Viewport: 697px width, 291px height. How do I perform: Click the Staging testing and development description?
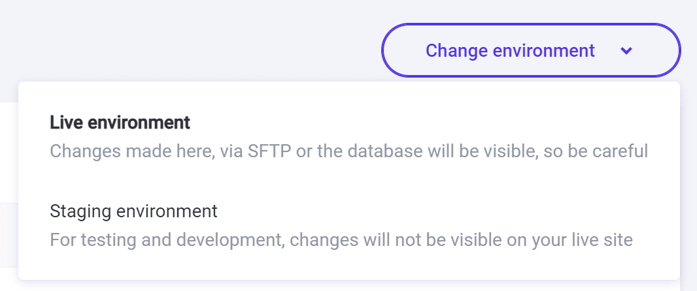341,240
